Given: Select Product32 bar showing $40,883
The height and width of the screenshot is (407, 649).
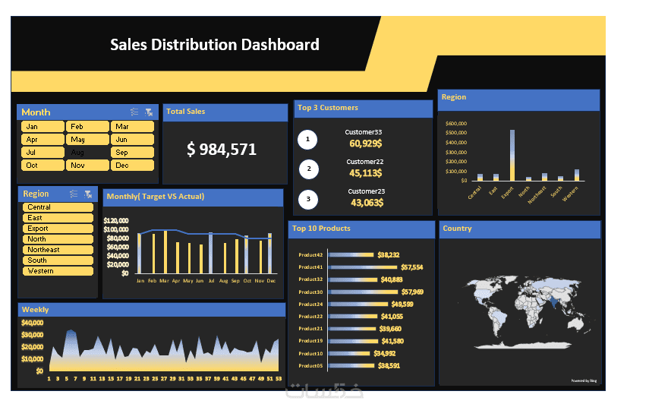Looking at the screenshot, I should point(353,280).
